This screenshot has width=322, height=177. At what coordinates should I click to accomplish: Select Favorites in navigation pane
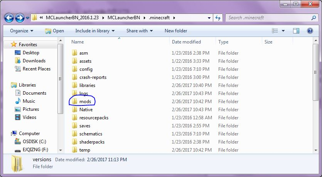tap(28, 45)
